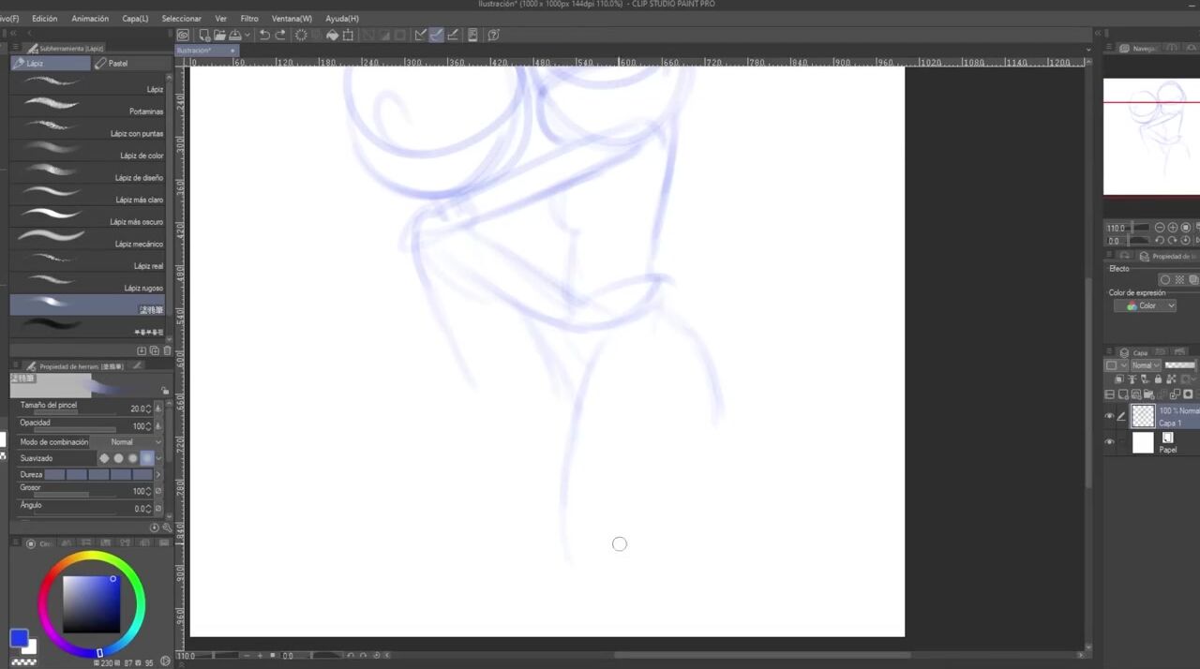Image resolution: width=1200 pixels, height=669 pixels.
Task: Click the Fill paint bucket icon
Action: pyautogui.click(x=332, y=36)
